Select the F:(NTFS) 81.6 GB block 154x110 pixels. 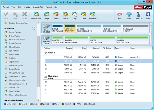click(x=112, y=28)
